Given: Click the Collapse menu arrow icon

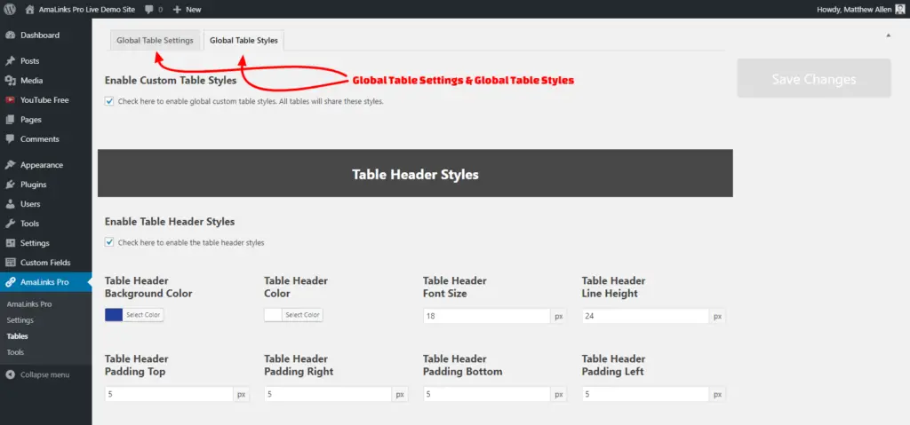Looking at the screenshot, I should coord(10,374).
